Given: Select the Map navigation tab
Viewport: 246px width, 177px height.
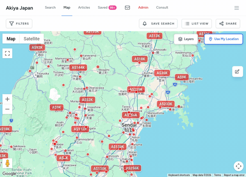Looking at the screenshot, I should point(67,7).
